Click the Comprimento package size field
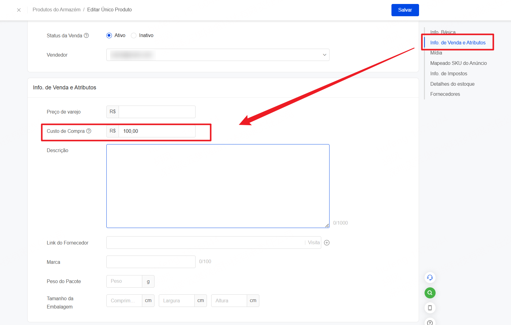The width and height of the screenshot is (511, 325). point(124,301)
